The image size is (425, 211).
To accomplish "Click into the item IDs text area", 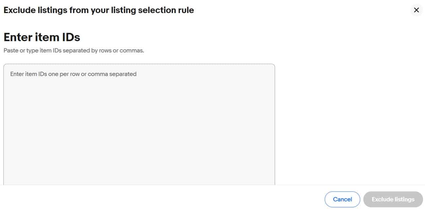I will pos(139,124).
